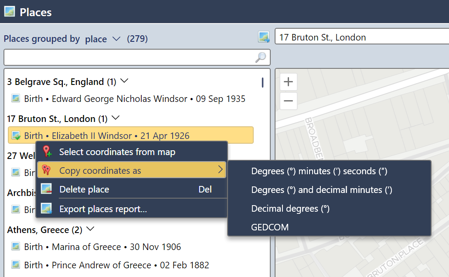
Task: Zoom in on the map
Action: click(288, 82)
